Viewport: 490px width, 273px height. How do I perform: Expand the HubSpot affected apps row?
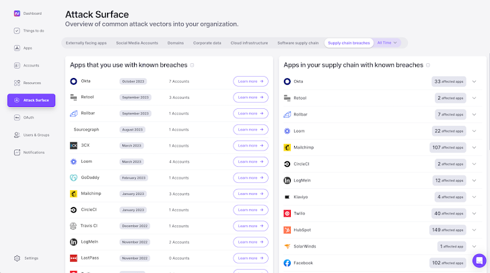(x=474, y=230)
